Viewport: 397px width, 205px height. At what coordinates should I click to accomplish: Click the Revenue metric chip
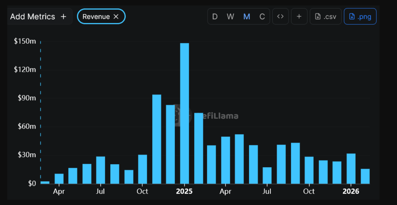tap(96, 17)
